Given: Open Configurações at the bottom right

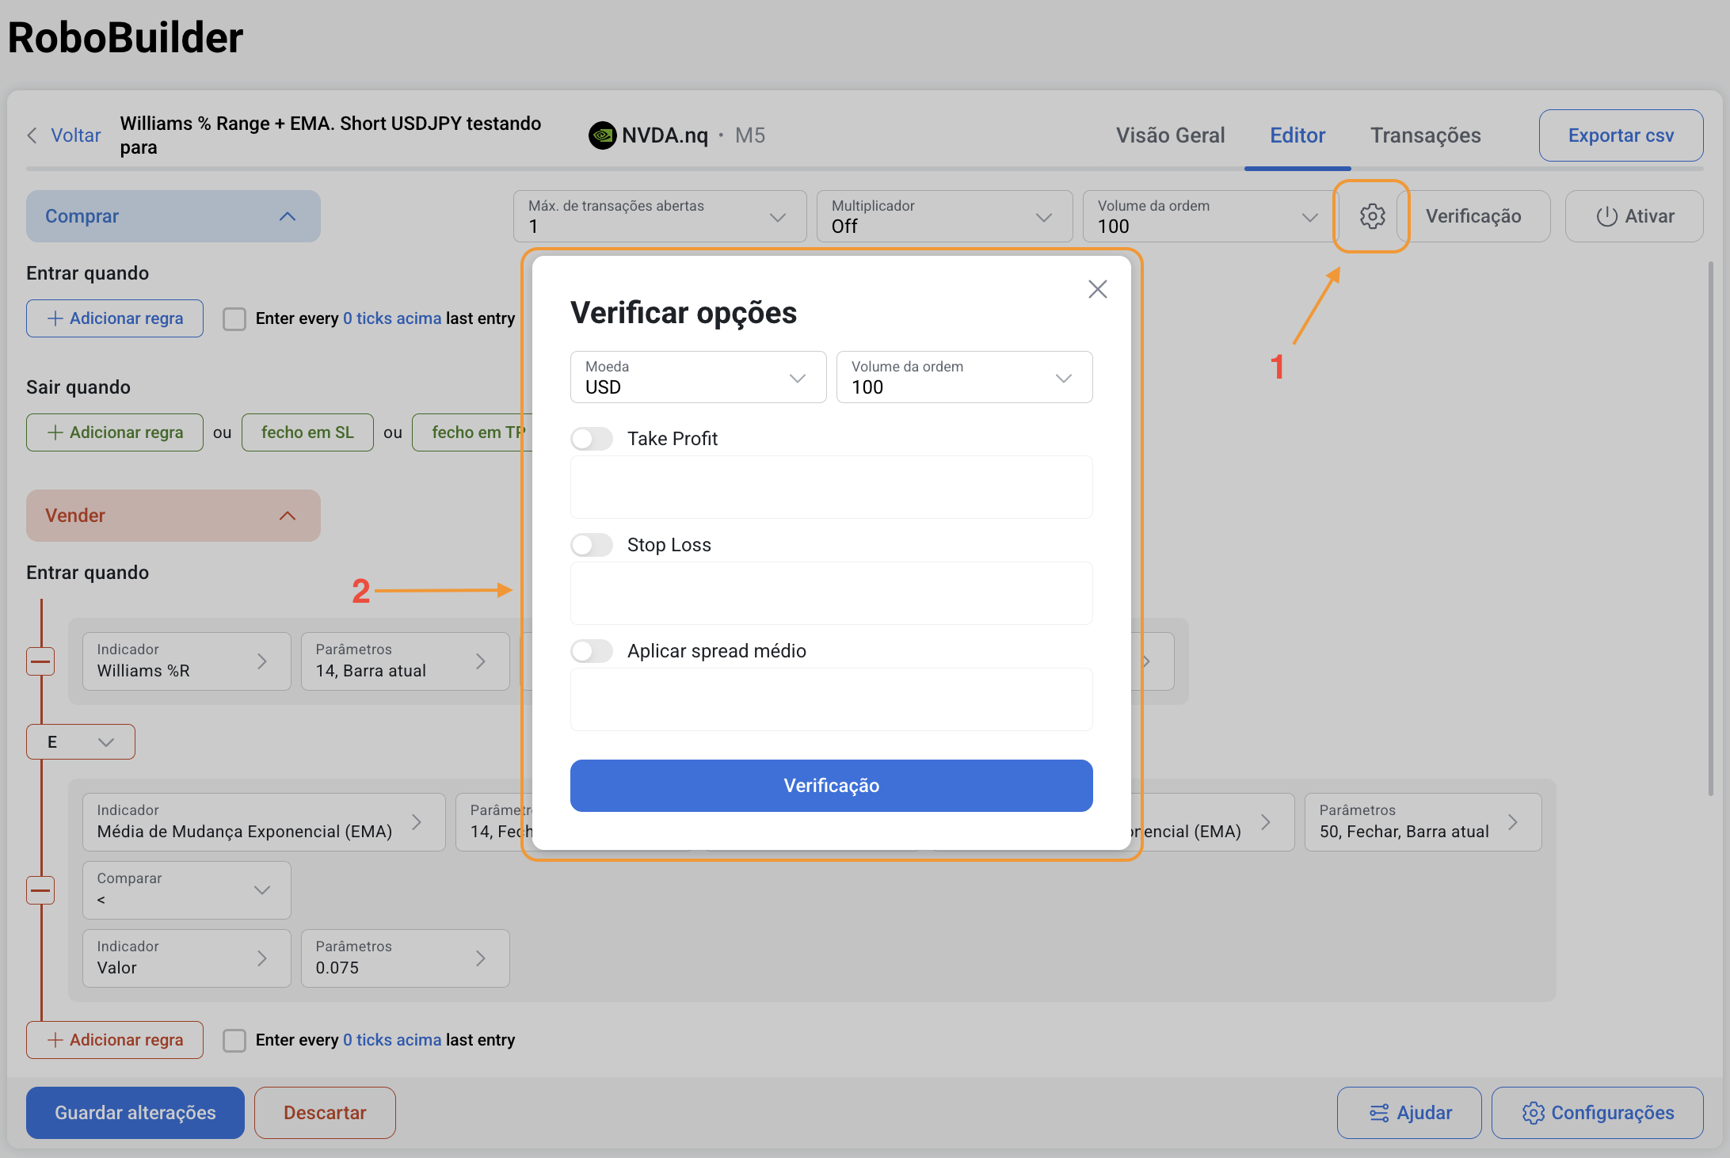Looking at the screenshot, I should [1597, 1113].
